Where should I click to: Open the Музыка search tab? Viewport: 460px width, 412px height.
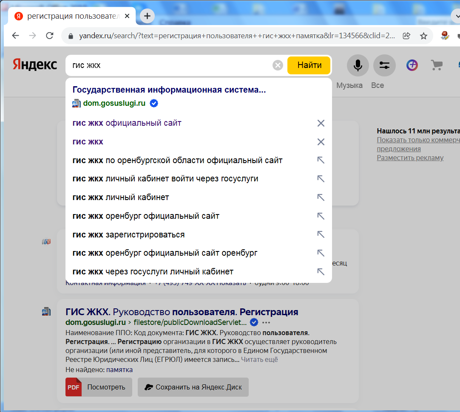pos(349,85)
